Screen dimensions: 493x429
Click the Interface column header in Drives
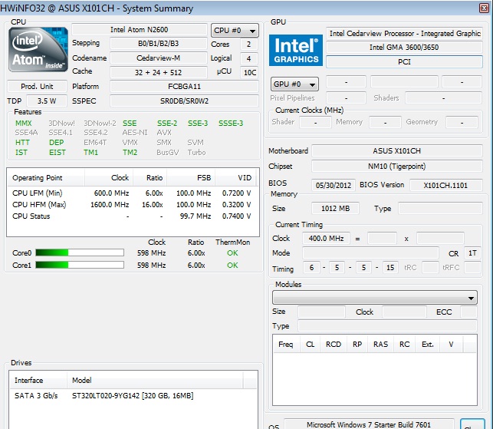tap(38, 380)
